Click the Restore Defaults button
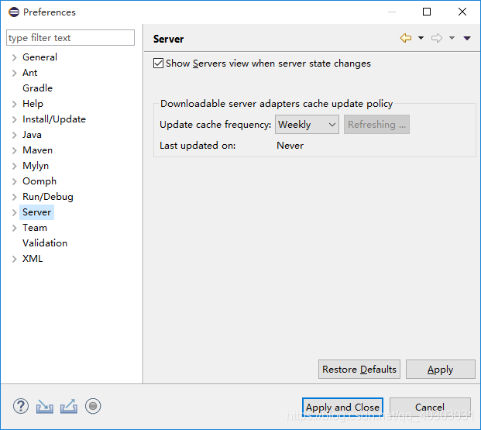Viewport: 481px width, 430px height. click(x=359, y=370)
